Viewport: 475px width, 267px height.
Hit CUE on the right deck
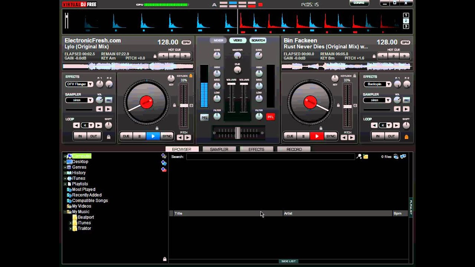(x=290, y=136)
